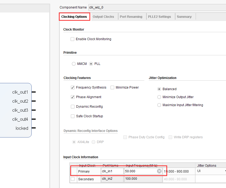This screenshot has width=226, height=188.
Task: Select the MMCM primitive option
Action: coord(74,64)
